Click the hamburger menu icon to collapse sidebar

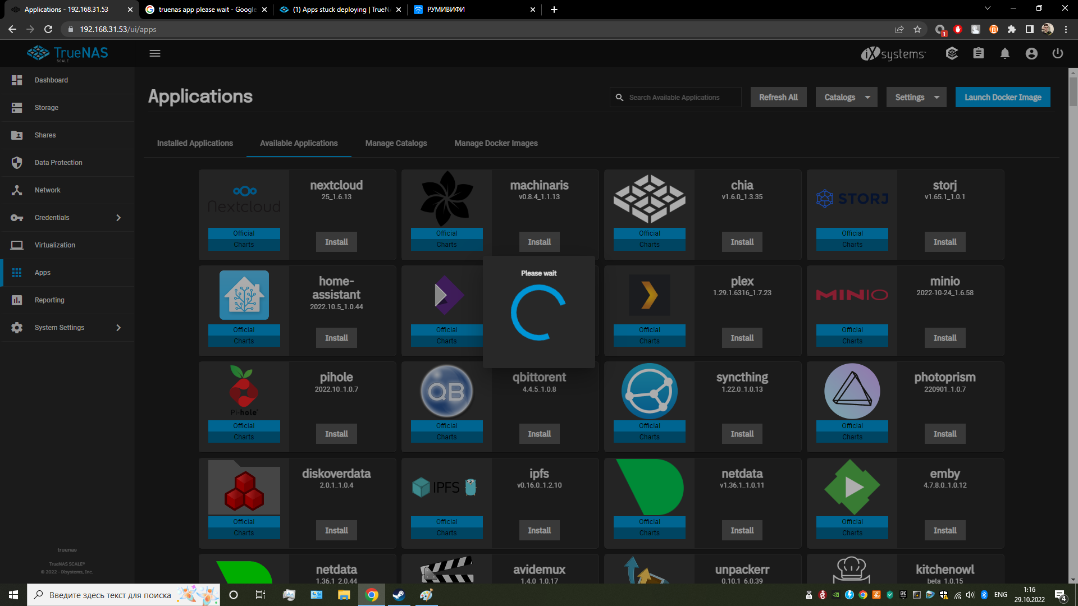155,53
